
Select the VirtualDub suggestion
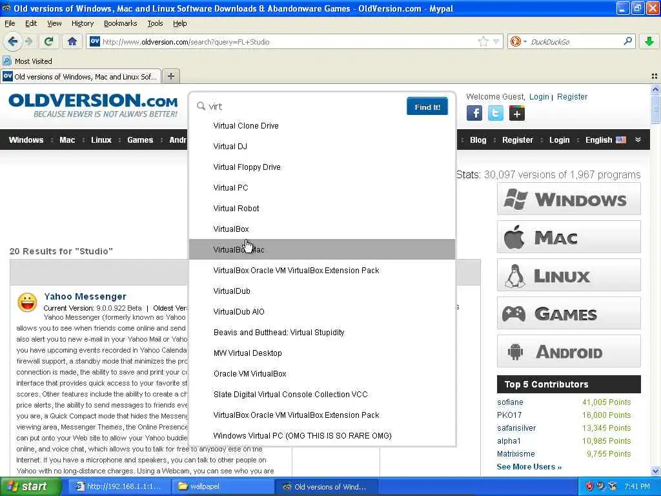click(322, 291)
